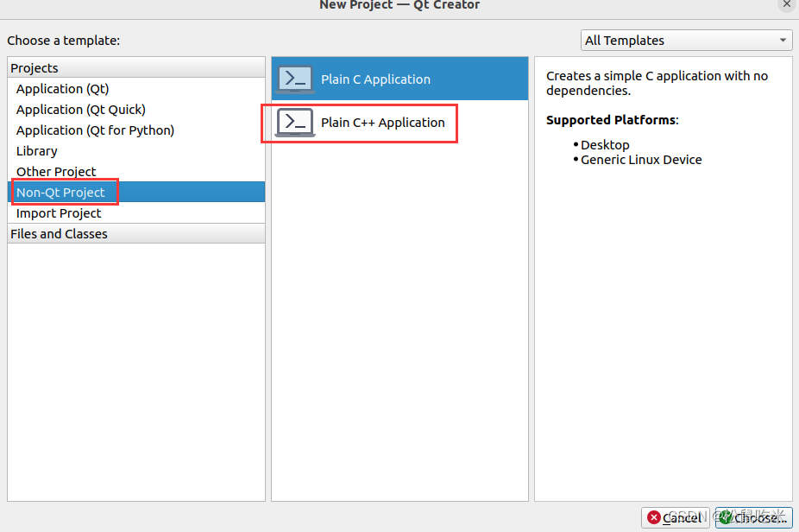Click the Plain C++ Application terminal icon
This screenshot has width=799, height=532.
[x=294, y=122]
